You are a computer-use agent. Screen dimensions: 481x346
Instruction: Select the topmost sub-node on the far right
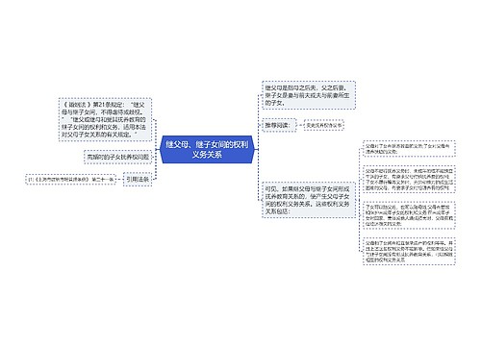coord(409,148)
